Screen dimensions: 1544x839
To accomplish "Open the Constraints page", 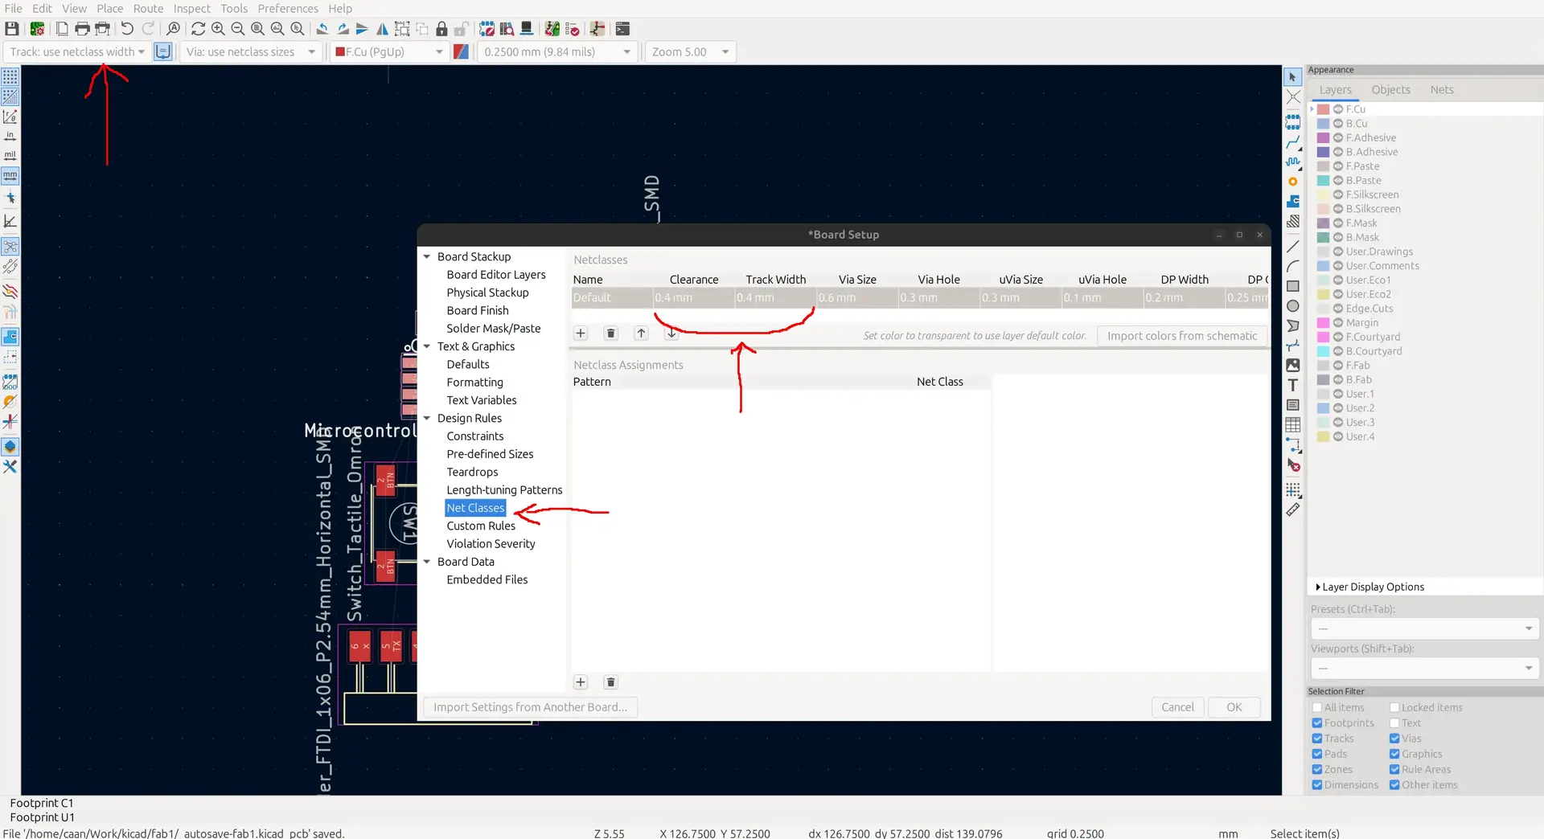I will [x=475, y=436].
